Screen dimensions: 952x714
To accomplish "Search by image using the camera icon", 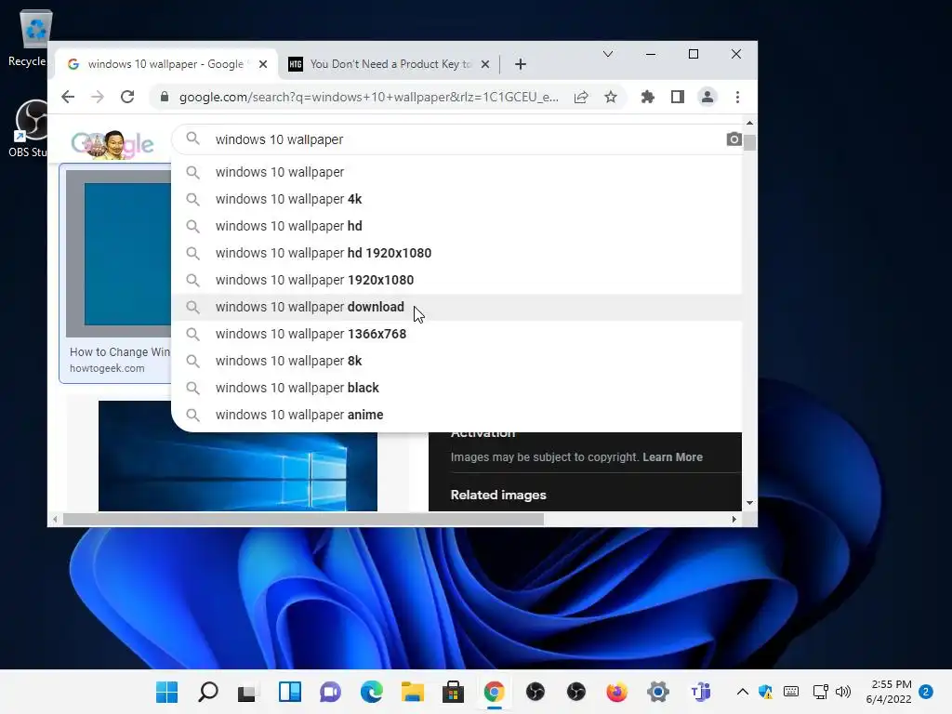I will tap(734, 139).
